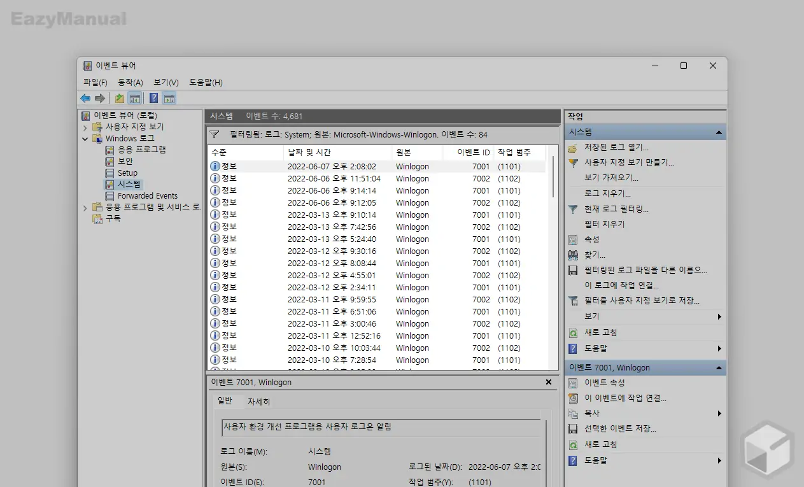Click the filter current log funnel icon
The height and width of the screenshot is (487, 804).
(573, 209)
